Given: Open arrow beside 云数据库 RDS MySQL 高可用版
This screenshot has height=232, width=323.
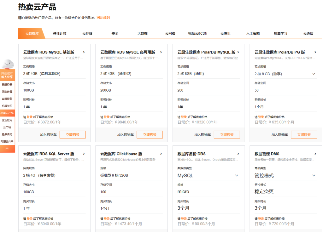Looking at the screenshot, I should pyautogui.click(x=161, y=52).
